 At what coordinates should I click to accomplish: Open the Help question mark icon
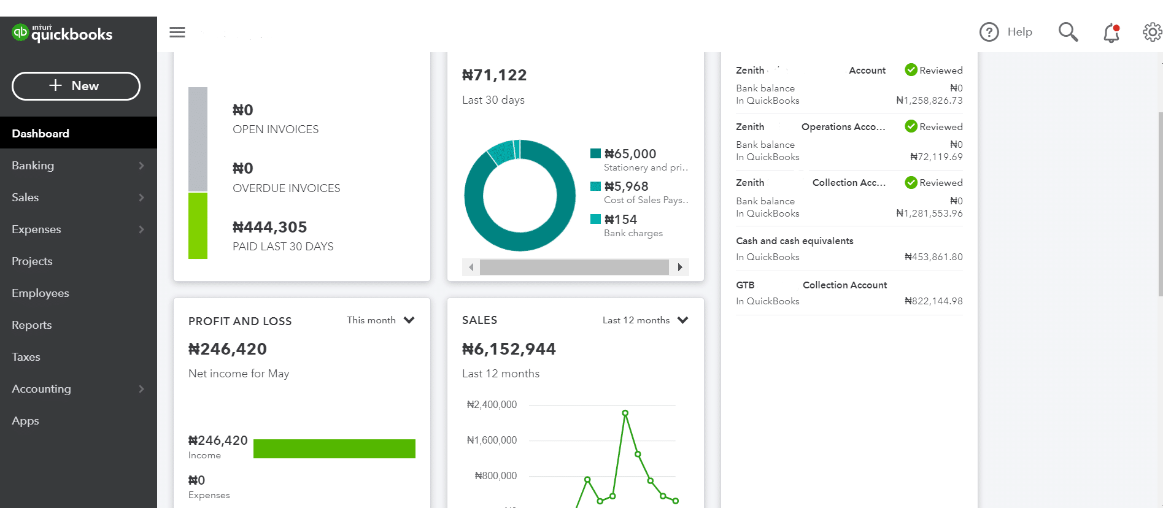[x=989, y=32]
